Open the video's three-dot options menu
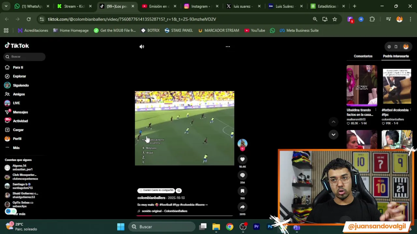 click(228, 46)
